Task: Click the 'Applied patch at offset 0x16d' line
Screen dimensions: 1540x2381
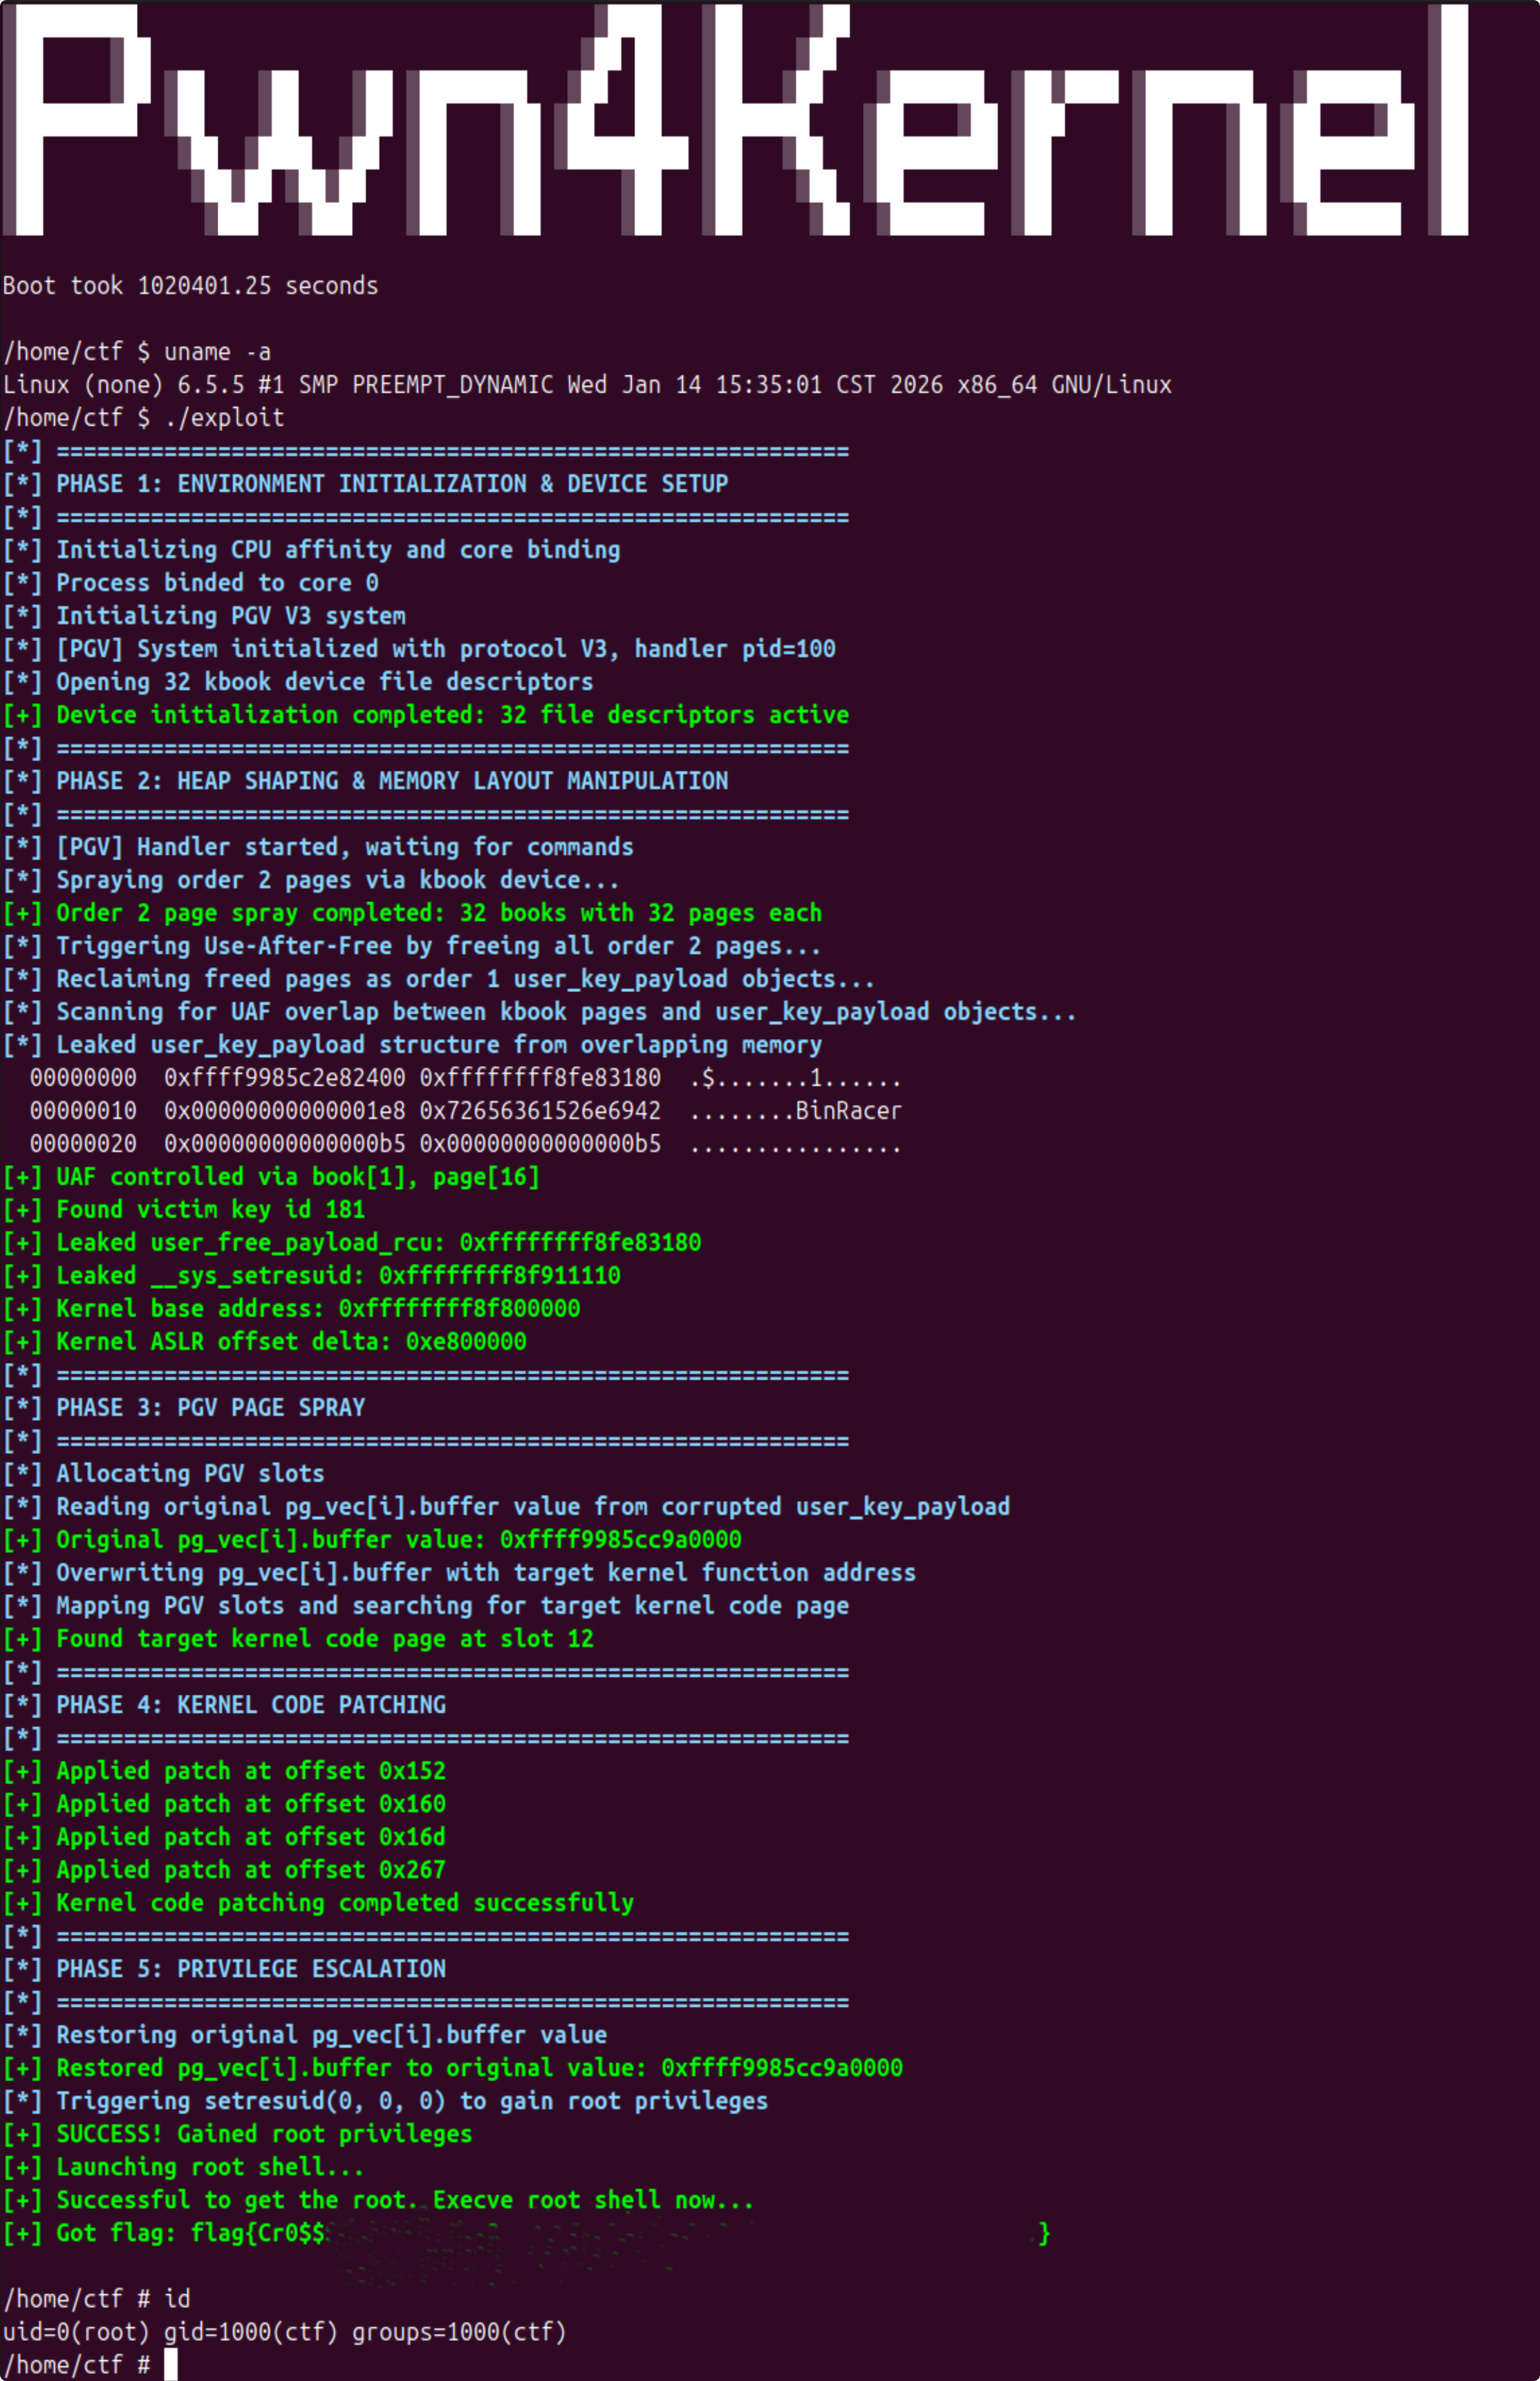Action: click(250, 1837)
